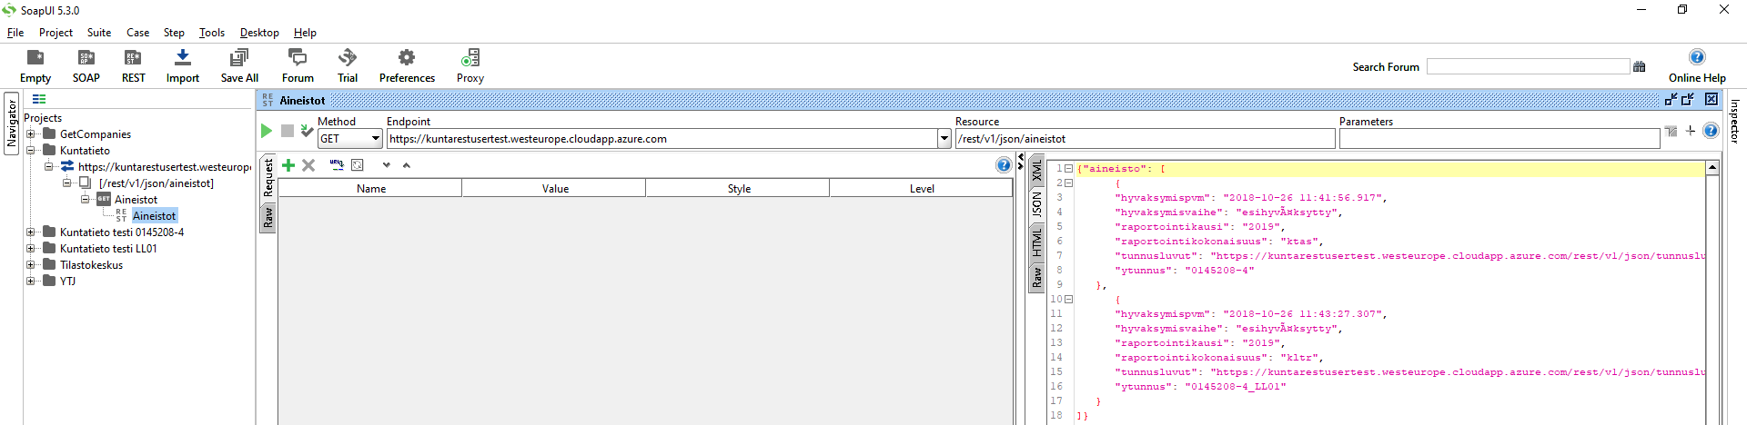Click the green plus Add parameter icon
1747x425 pixels.
point(288,165)
